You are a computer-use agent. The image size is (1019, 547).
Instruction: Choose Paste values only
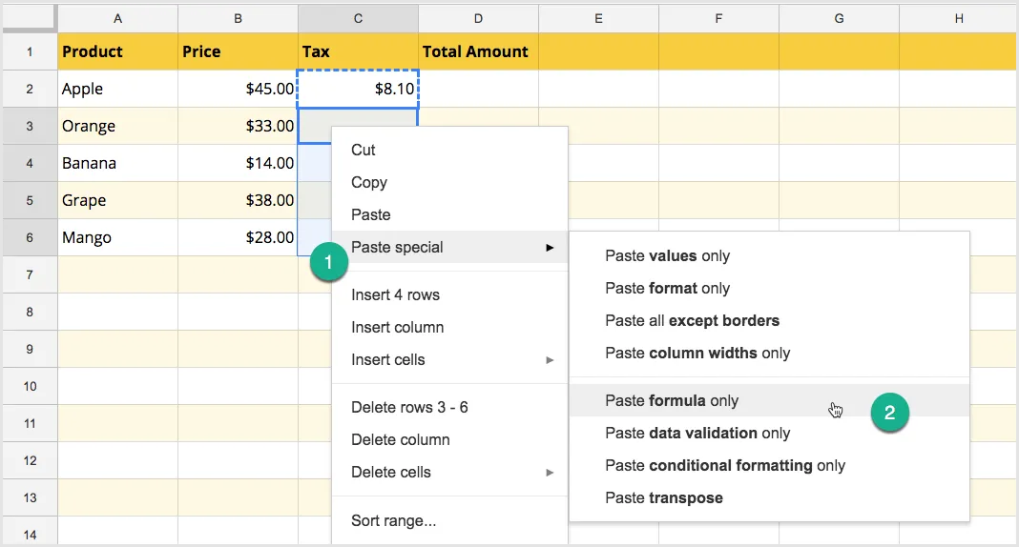667,255
